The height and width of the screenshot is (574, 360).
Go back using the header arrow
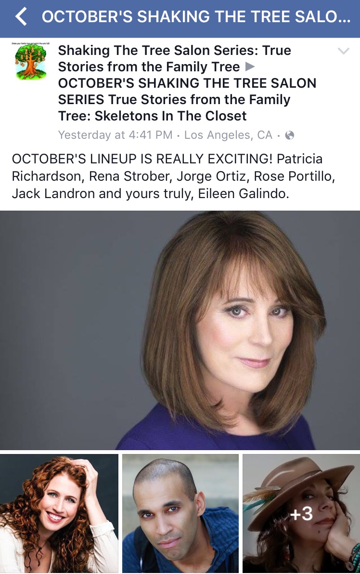pos(21,18)
